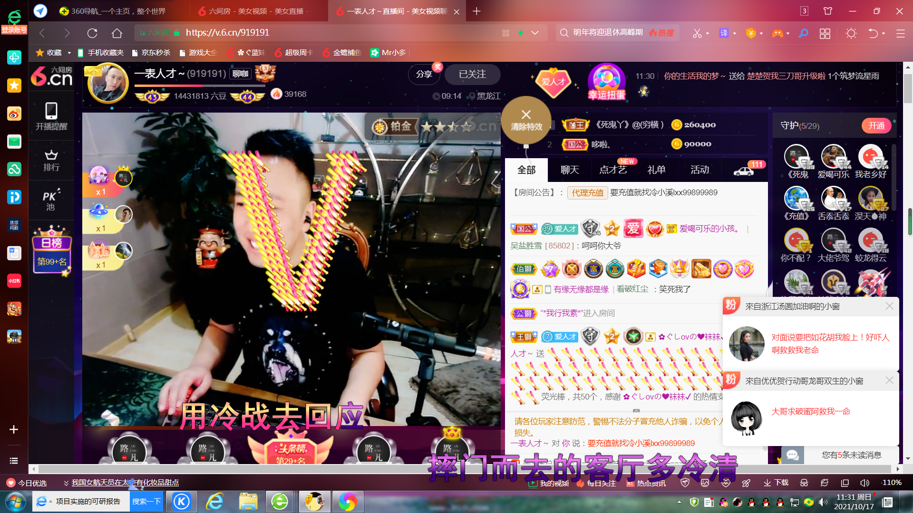
Task: Go to the browser home page icon
Action: click(x=117, y=33)
